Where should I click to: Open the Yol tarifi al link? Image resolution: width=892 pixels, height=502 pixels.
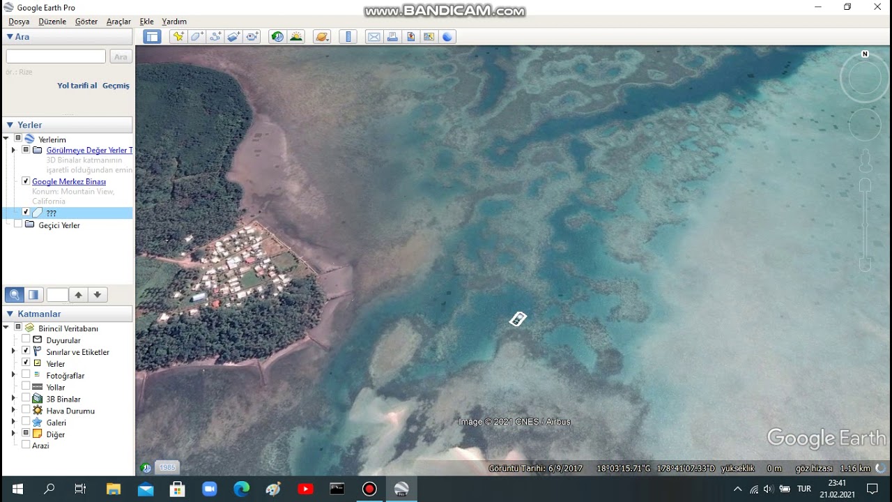point(77,86)
